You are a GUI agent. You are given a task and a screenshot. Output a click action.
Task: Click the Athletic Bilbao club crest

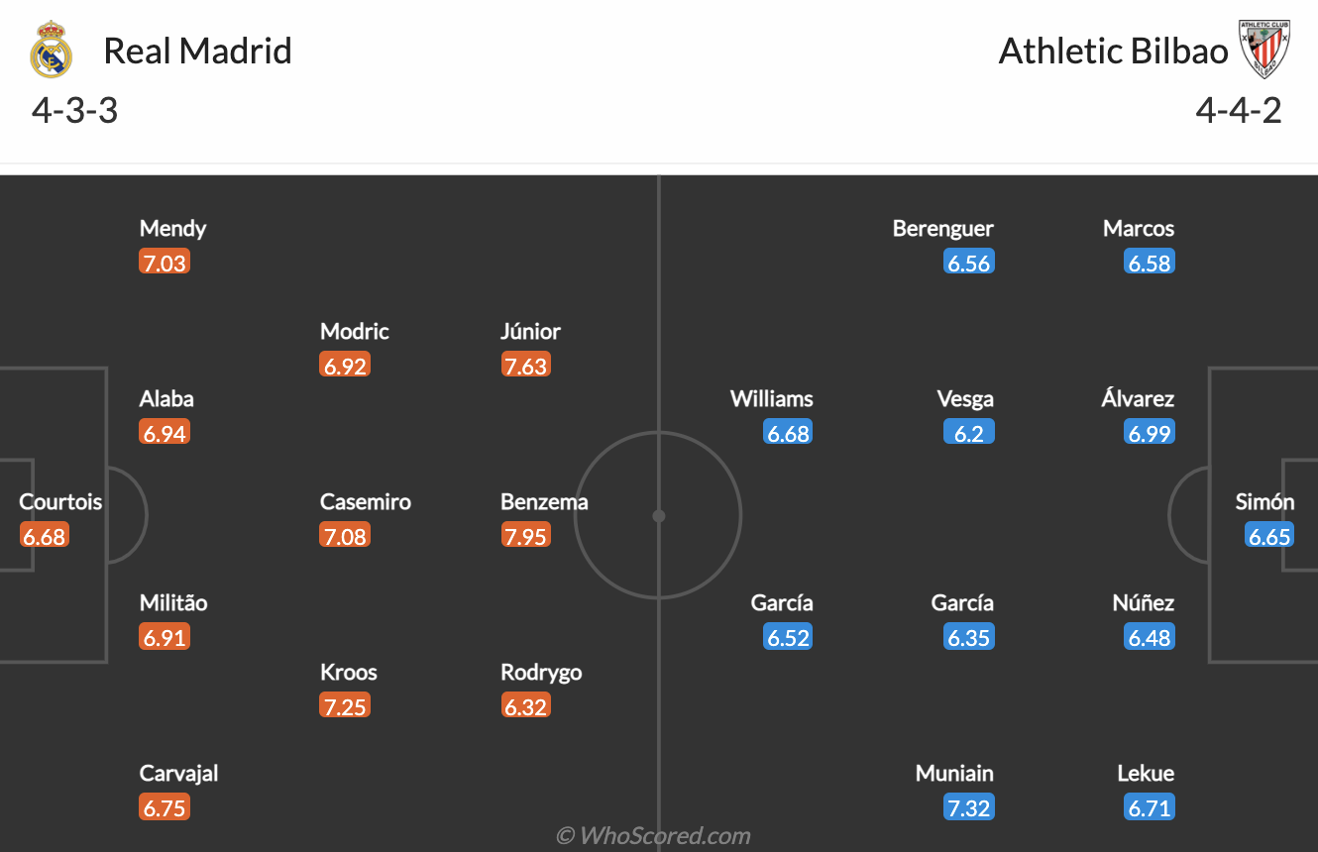pyautogui.click(x=1264, y=50)
